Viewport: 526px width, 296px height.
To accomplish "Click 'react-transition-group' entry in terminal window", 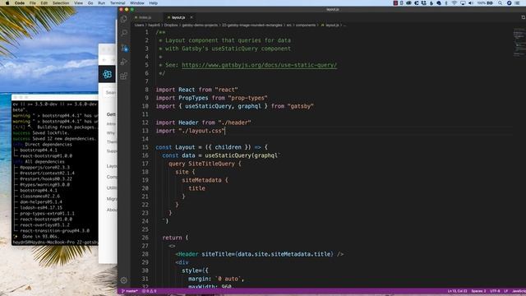I will [55, 231].
